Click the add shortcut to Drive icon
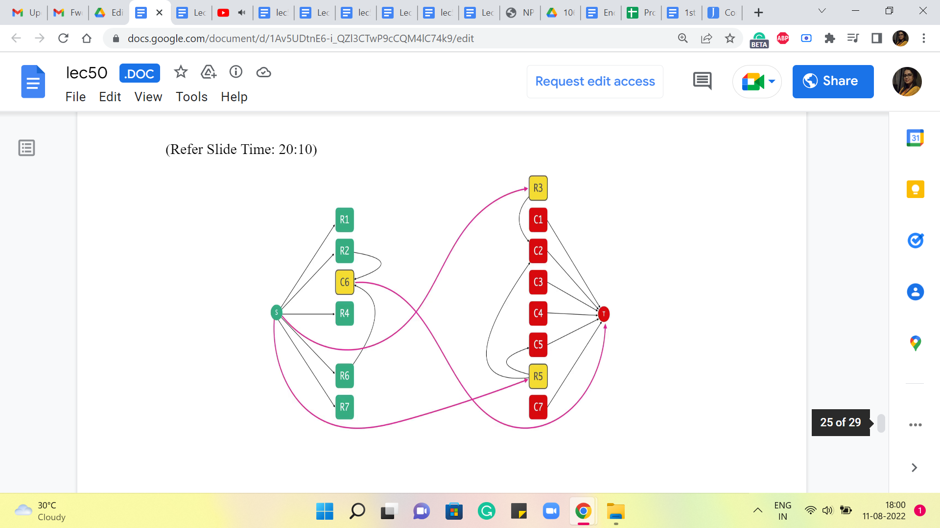 click(x=209, y=72)
